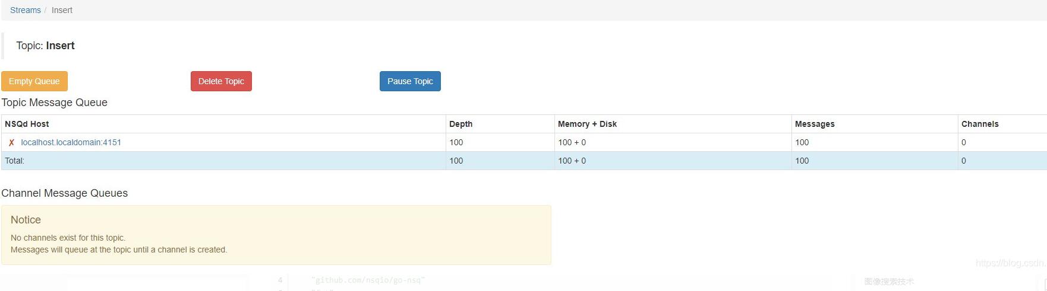Viewport: 1047px width, 291px height.
Task: Click the Notice heading in yellow box
Action: tap(26, 220)
